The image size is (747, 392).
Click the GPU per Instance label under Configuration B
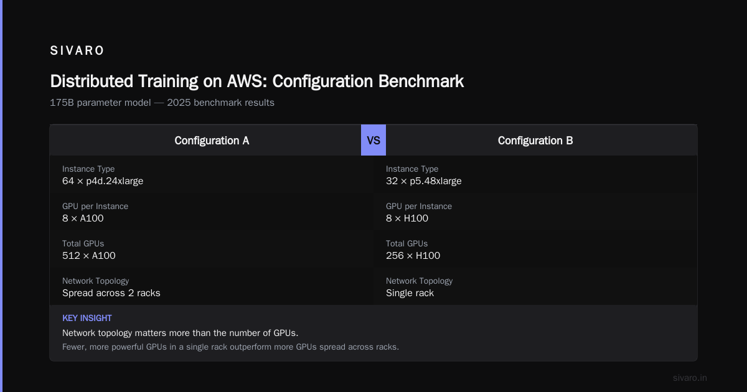419,206
